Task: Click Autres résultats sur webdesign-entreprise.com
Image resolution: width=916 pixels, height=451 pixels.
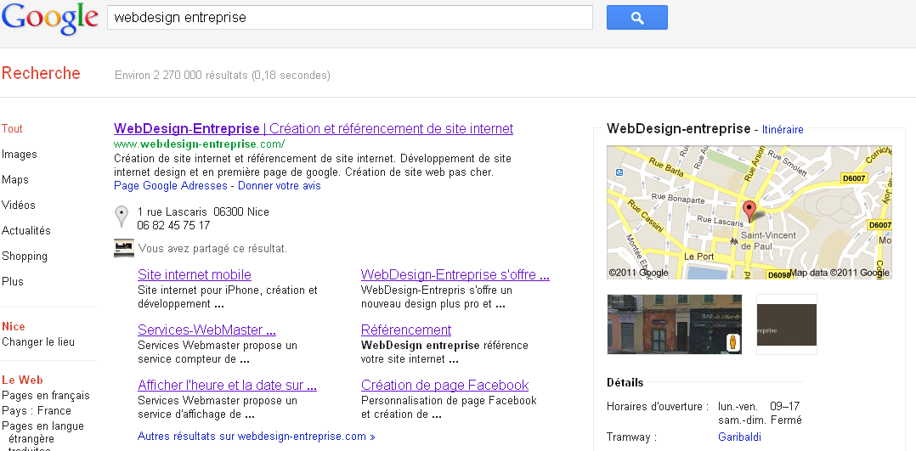Action: 257,437
